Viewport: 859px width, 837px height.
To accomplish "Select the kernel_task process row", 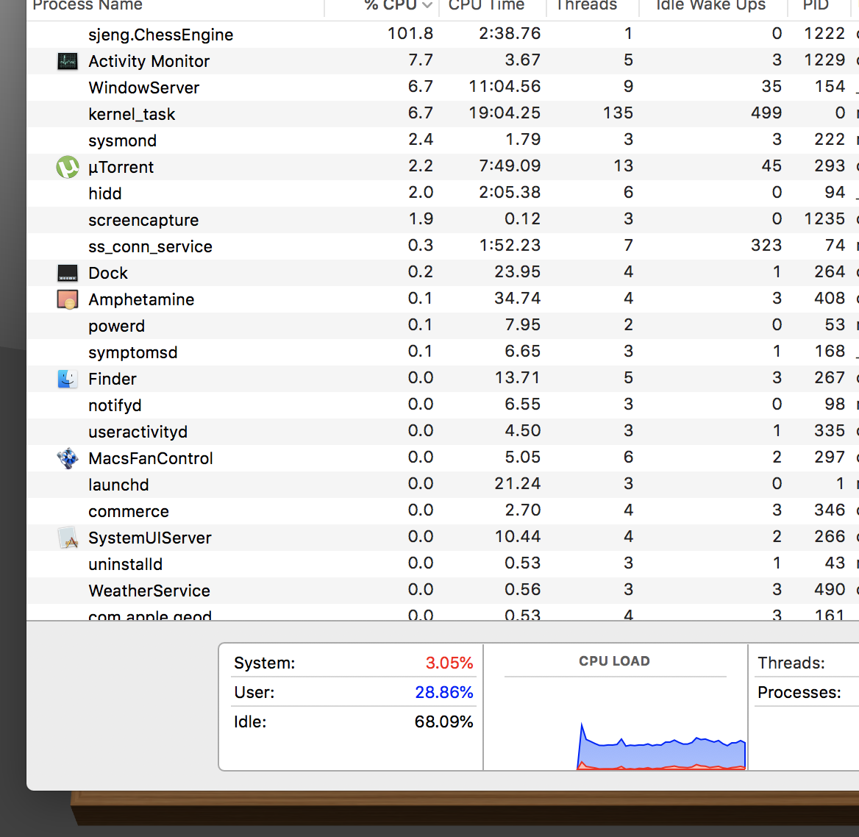I will (443, 113).
